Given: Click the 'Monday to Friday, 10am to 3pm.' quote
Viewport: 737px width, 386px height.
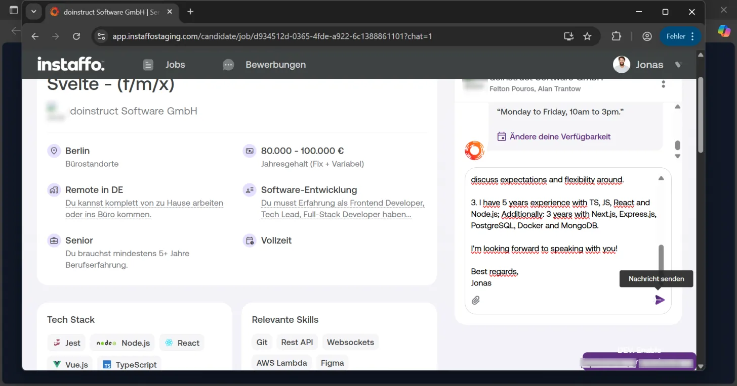Looking at the screenshot, I should (560, 112).
